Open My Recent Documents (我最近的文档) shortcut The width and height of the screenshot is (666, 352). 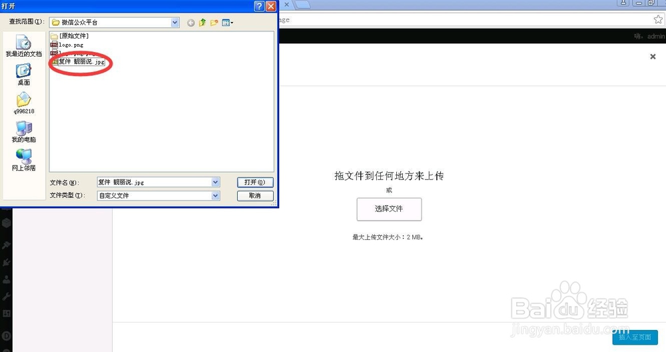[x=23, y=46]
